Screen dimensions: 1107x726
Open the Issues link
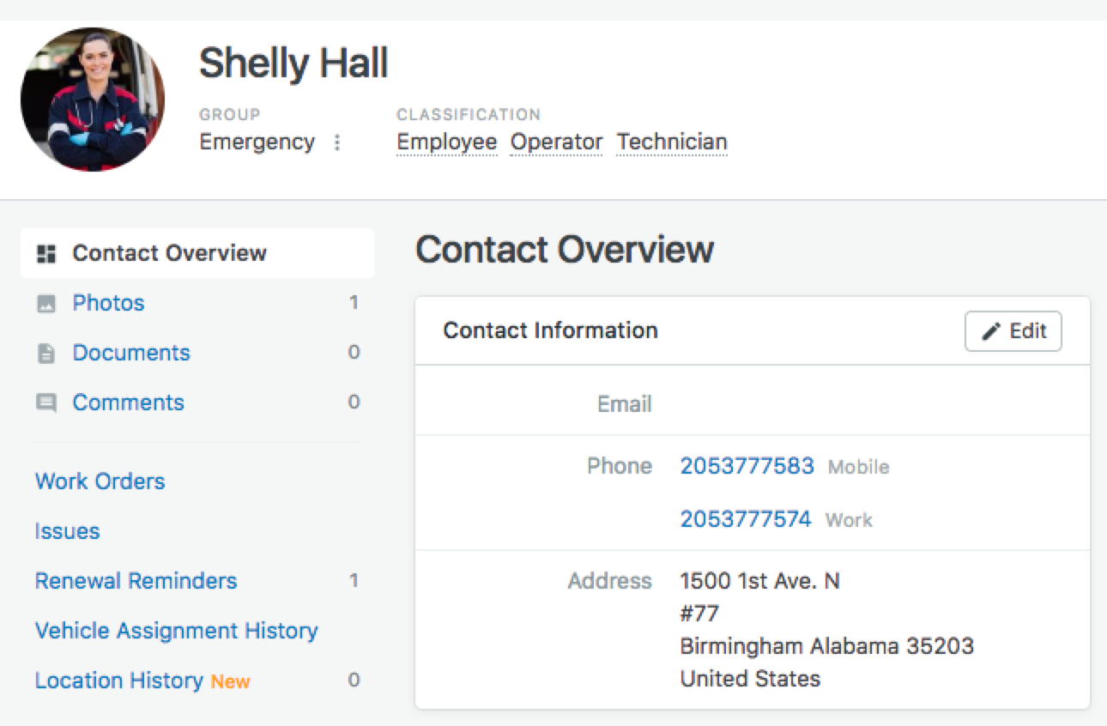[67, 531]
